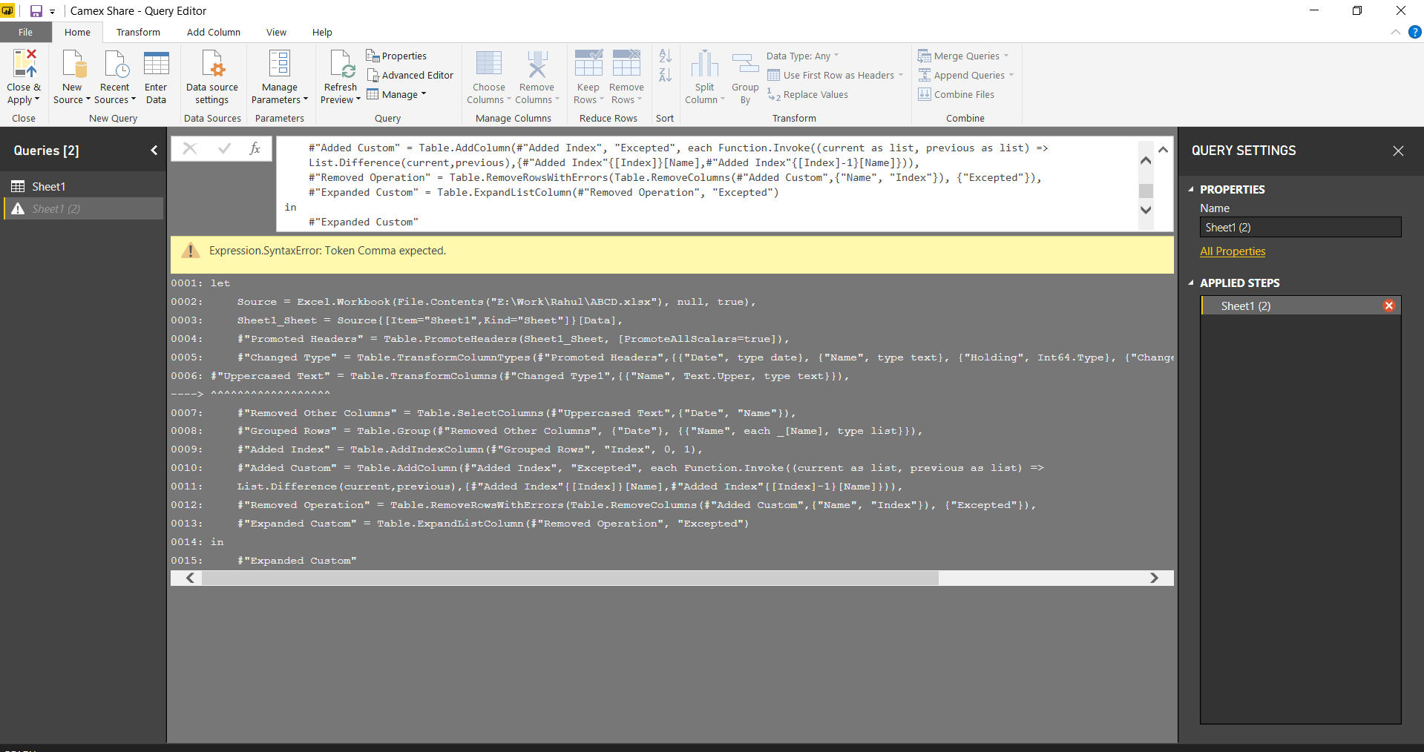Click Merge Queries
This screenshot has width=1424, height=752.
click(x=963, y=56)
